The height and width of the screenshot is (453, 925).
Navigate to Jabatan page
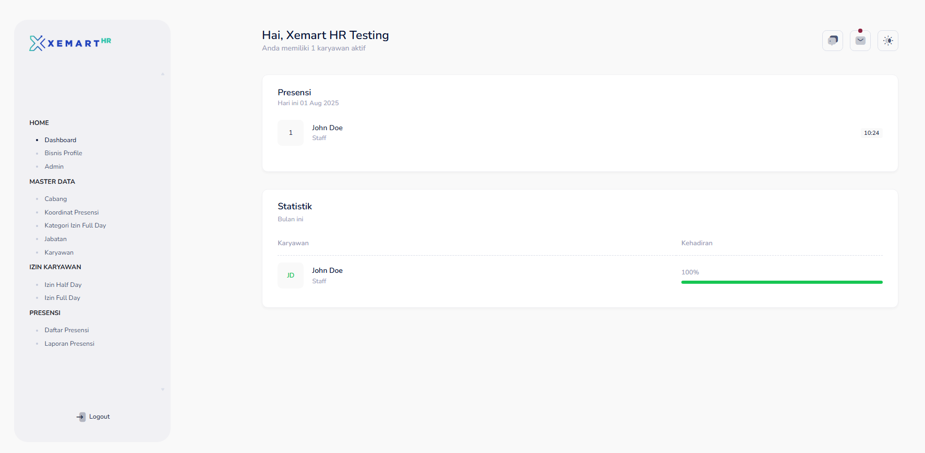tap(55, 239)
